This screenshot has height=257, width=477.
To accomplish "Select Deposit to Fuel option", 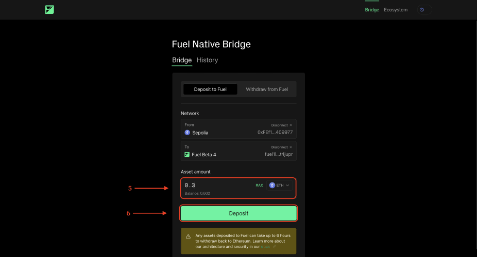I will coord(210,89).
